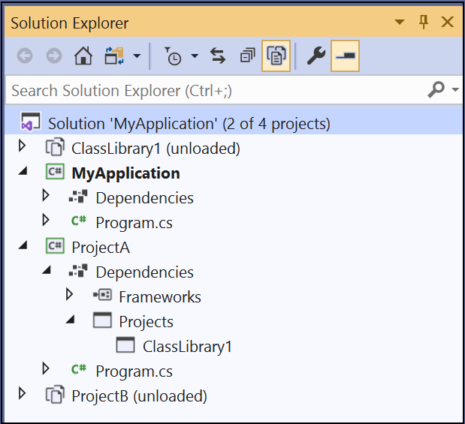This screenshot has height=424, width=465.
Task: Go to Home view in Solution Explorer
Action: [x=83, y=56]
